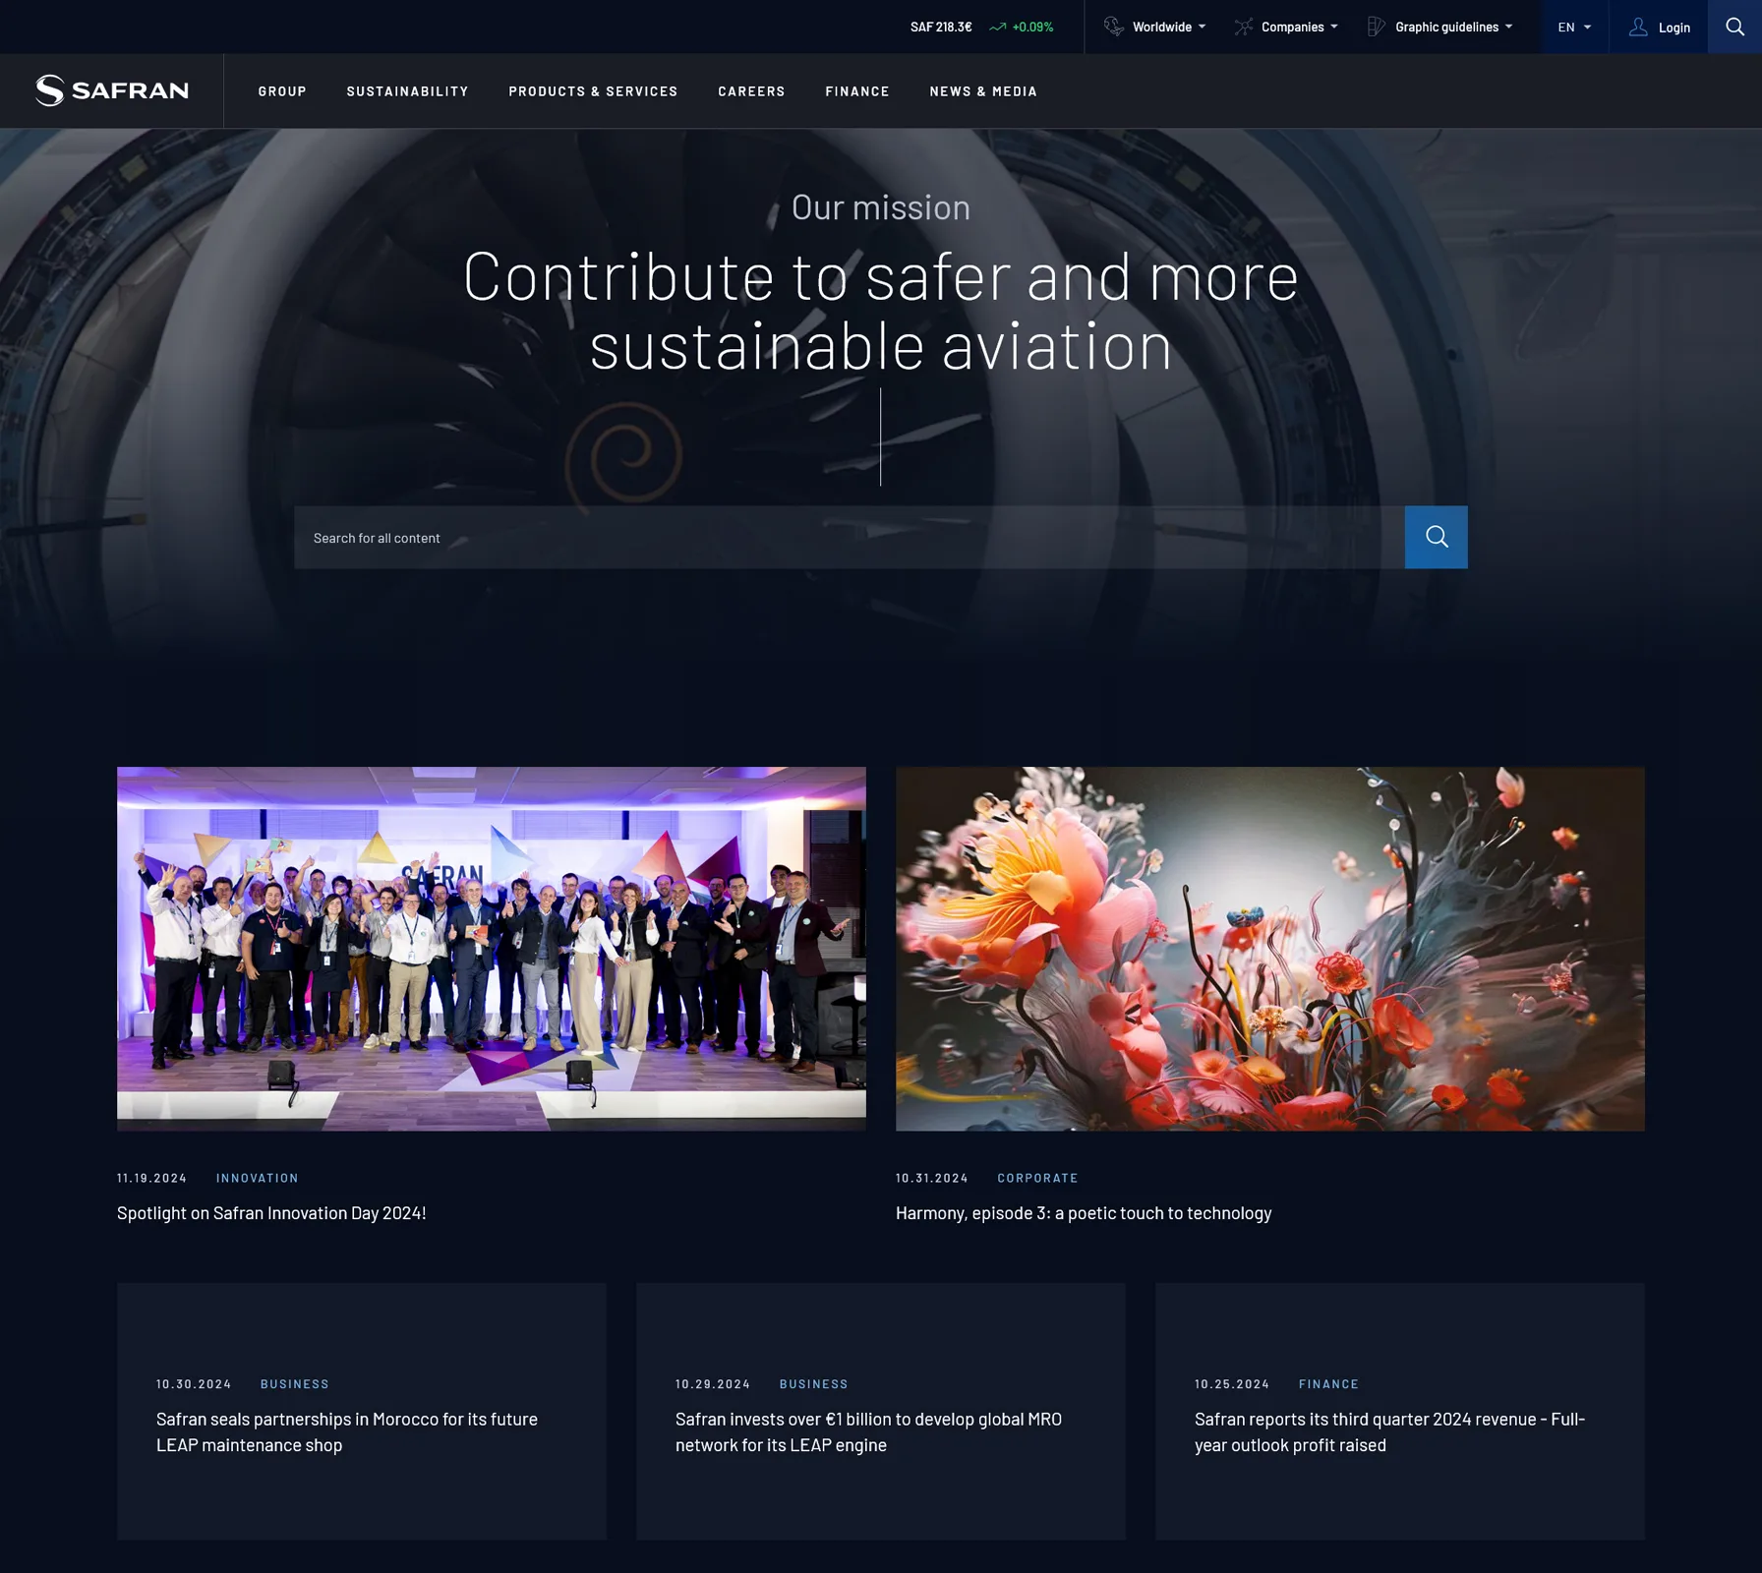
Task: Click the green stock trend arrow icon
Action: coord(998,27)
